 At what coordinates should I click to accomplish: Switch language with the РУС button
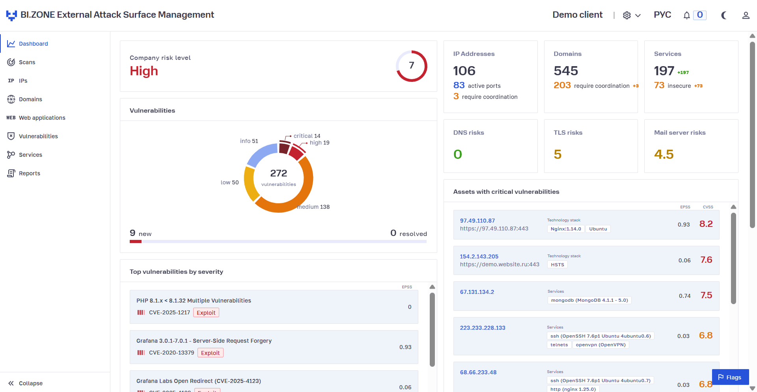(662, 15)
